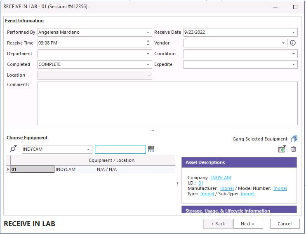Click the Manufacturer (none) link
306x234 pixels.
pyautogui.click(x=227, y=188)
